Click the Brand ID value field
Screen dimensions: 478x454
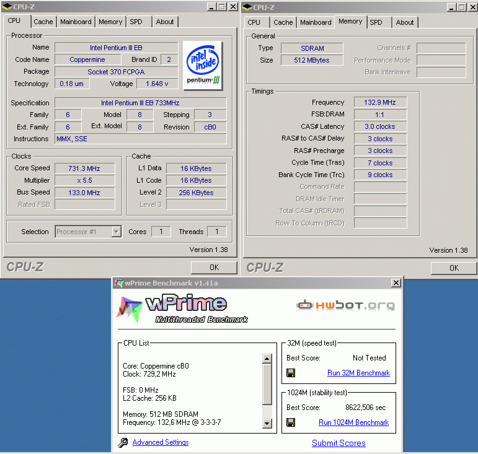click(x=169, y=59)
